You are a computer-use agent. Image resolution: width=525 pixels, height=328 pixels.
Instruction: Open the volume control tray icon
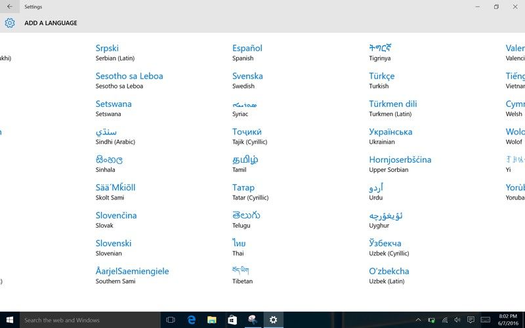(457, 320)
